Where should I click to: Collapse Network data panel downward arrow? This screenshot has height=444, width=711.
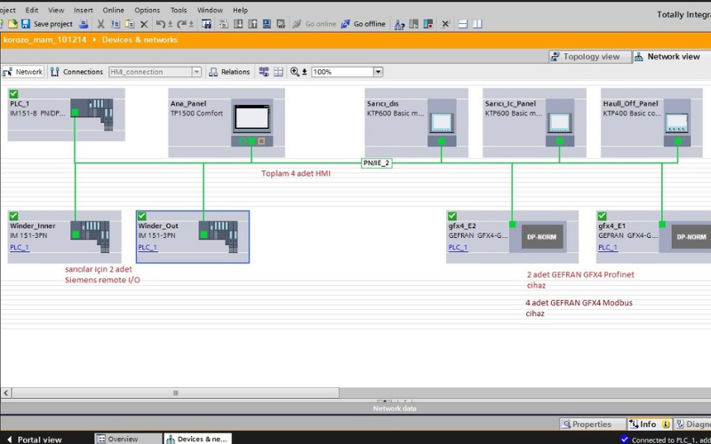[405, 401]
